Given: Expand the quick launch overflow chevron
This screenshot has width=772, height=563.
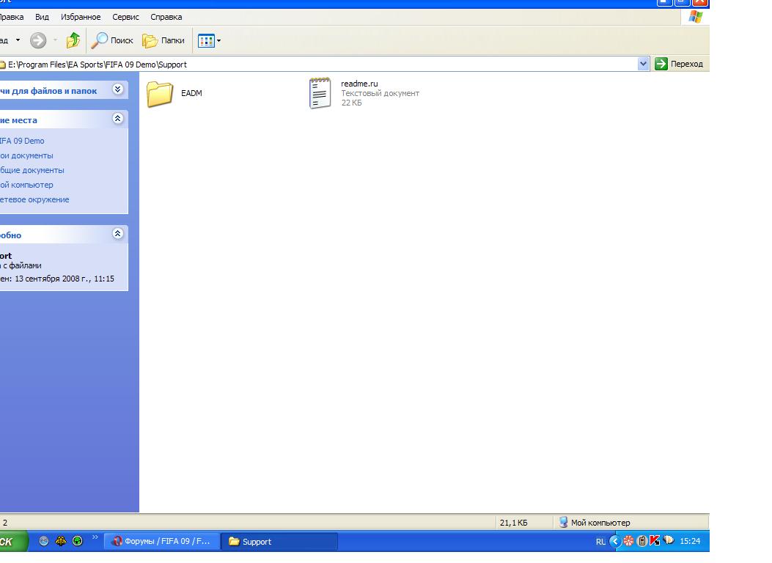Looking at the screenshot, I should (95, 537).
